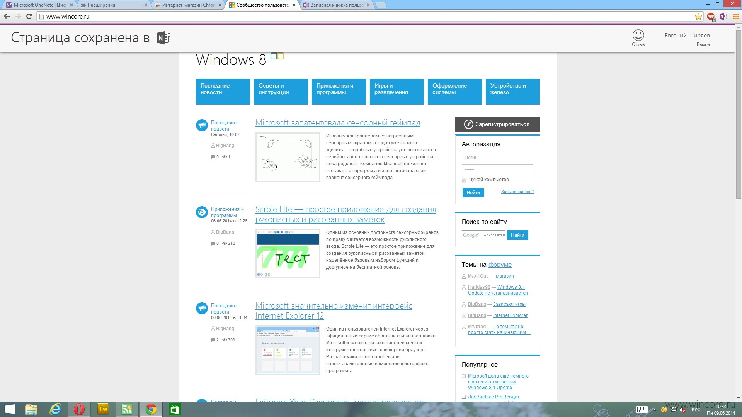Click megaphone icon beside Internet Explorer 12 article
The height and width of the screenshot is (417, 742).
coord(202,308)
